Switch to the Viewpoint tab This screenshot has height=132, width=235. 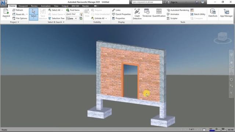(23, 6)
